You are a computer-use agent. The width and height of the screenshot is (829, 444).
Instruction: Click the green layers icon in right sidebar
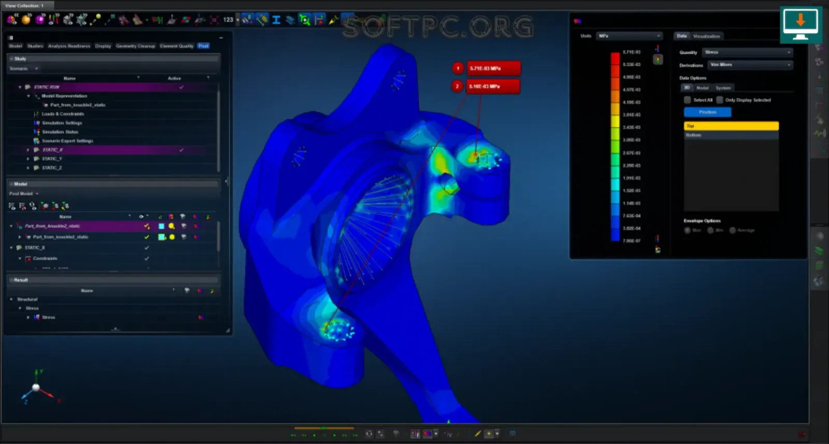(819, 251)
